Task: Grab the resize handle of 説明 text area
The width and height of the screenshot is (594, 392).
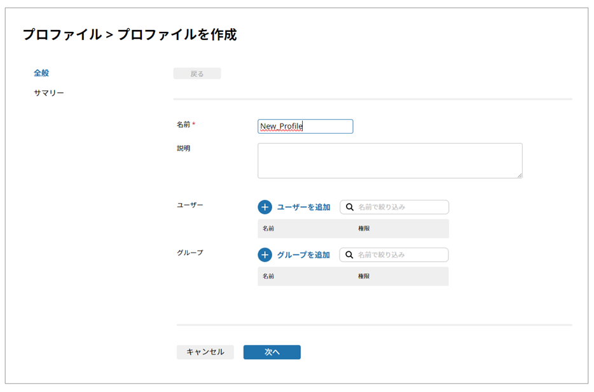Action: point(520,175)
